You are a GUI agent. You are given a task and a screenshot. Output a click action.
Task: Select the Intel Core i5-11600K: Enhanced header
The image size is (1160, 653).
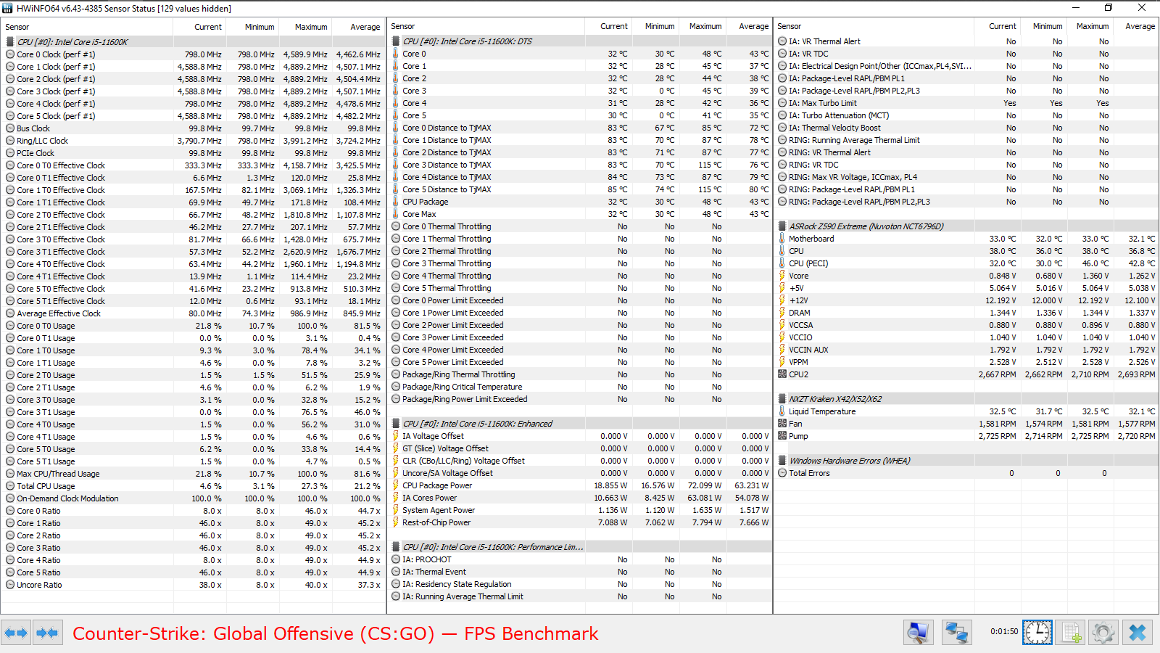579,424
